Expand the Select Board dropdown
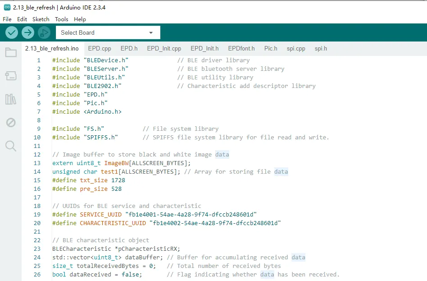The height and width of the screenshot is (281, 427). (108, 33)
